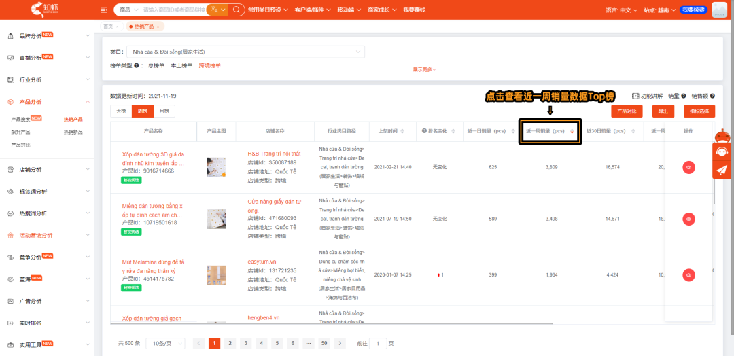Switch to the 本土榜单 list type

[x=181, y=66]
